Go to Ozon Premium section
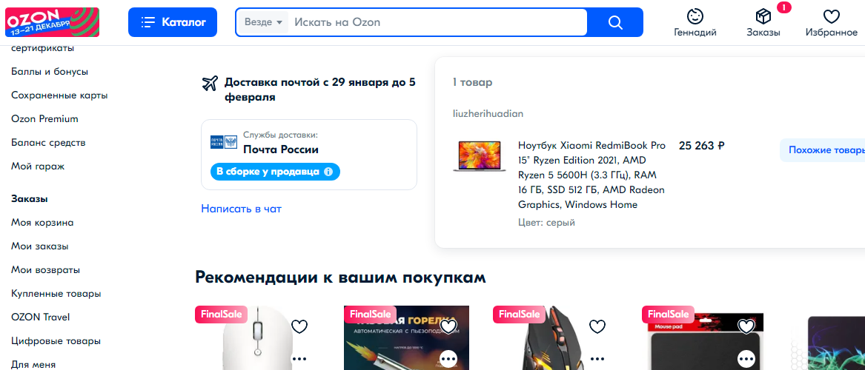The image size is (865, 370). click(44, 119)
